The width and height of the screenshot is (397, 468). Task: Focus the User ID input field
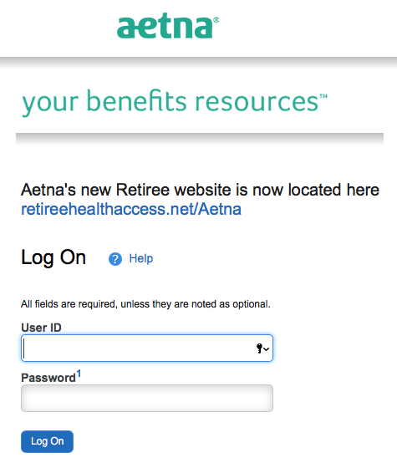(x=147, y=348)
